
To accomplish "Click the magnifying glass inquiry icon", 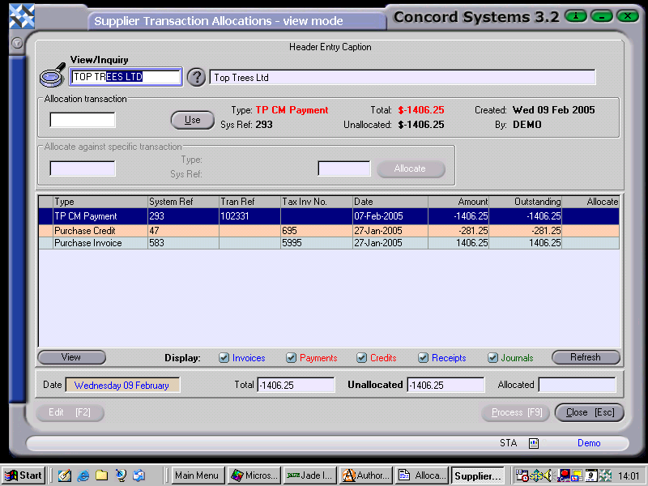I will 51,75.
